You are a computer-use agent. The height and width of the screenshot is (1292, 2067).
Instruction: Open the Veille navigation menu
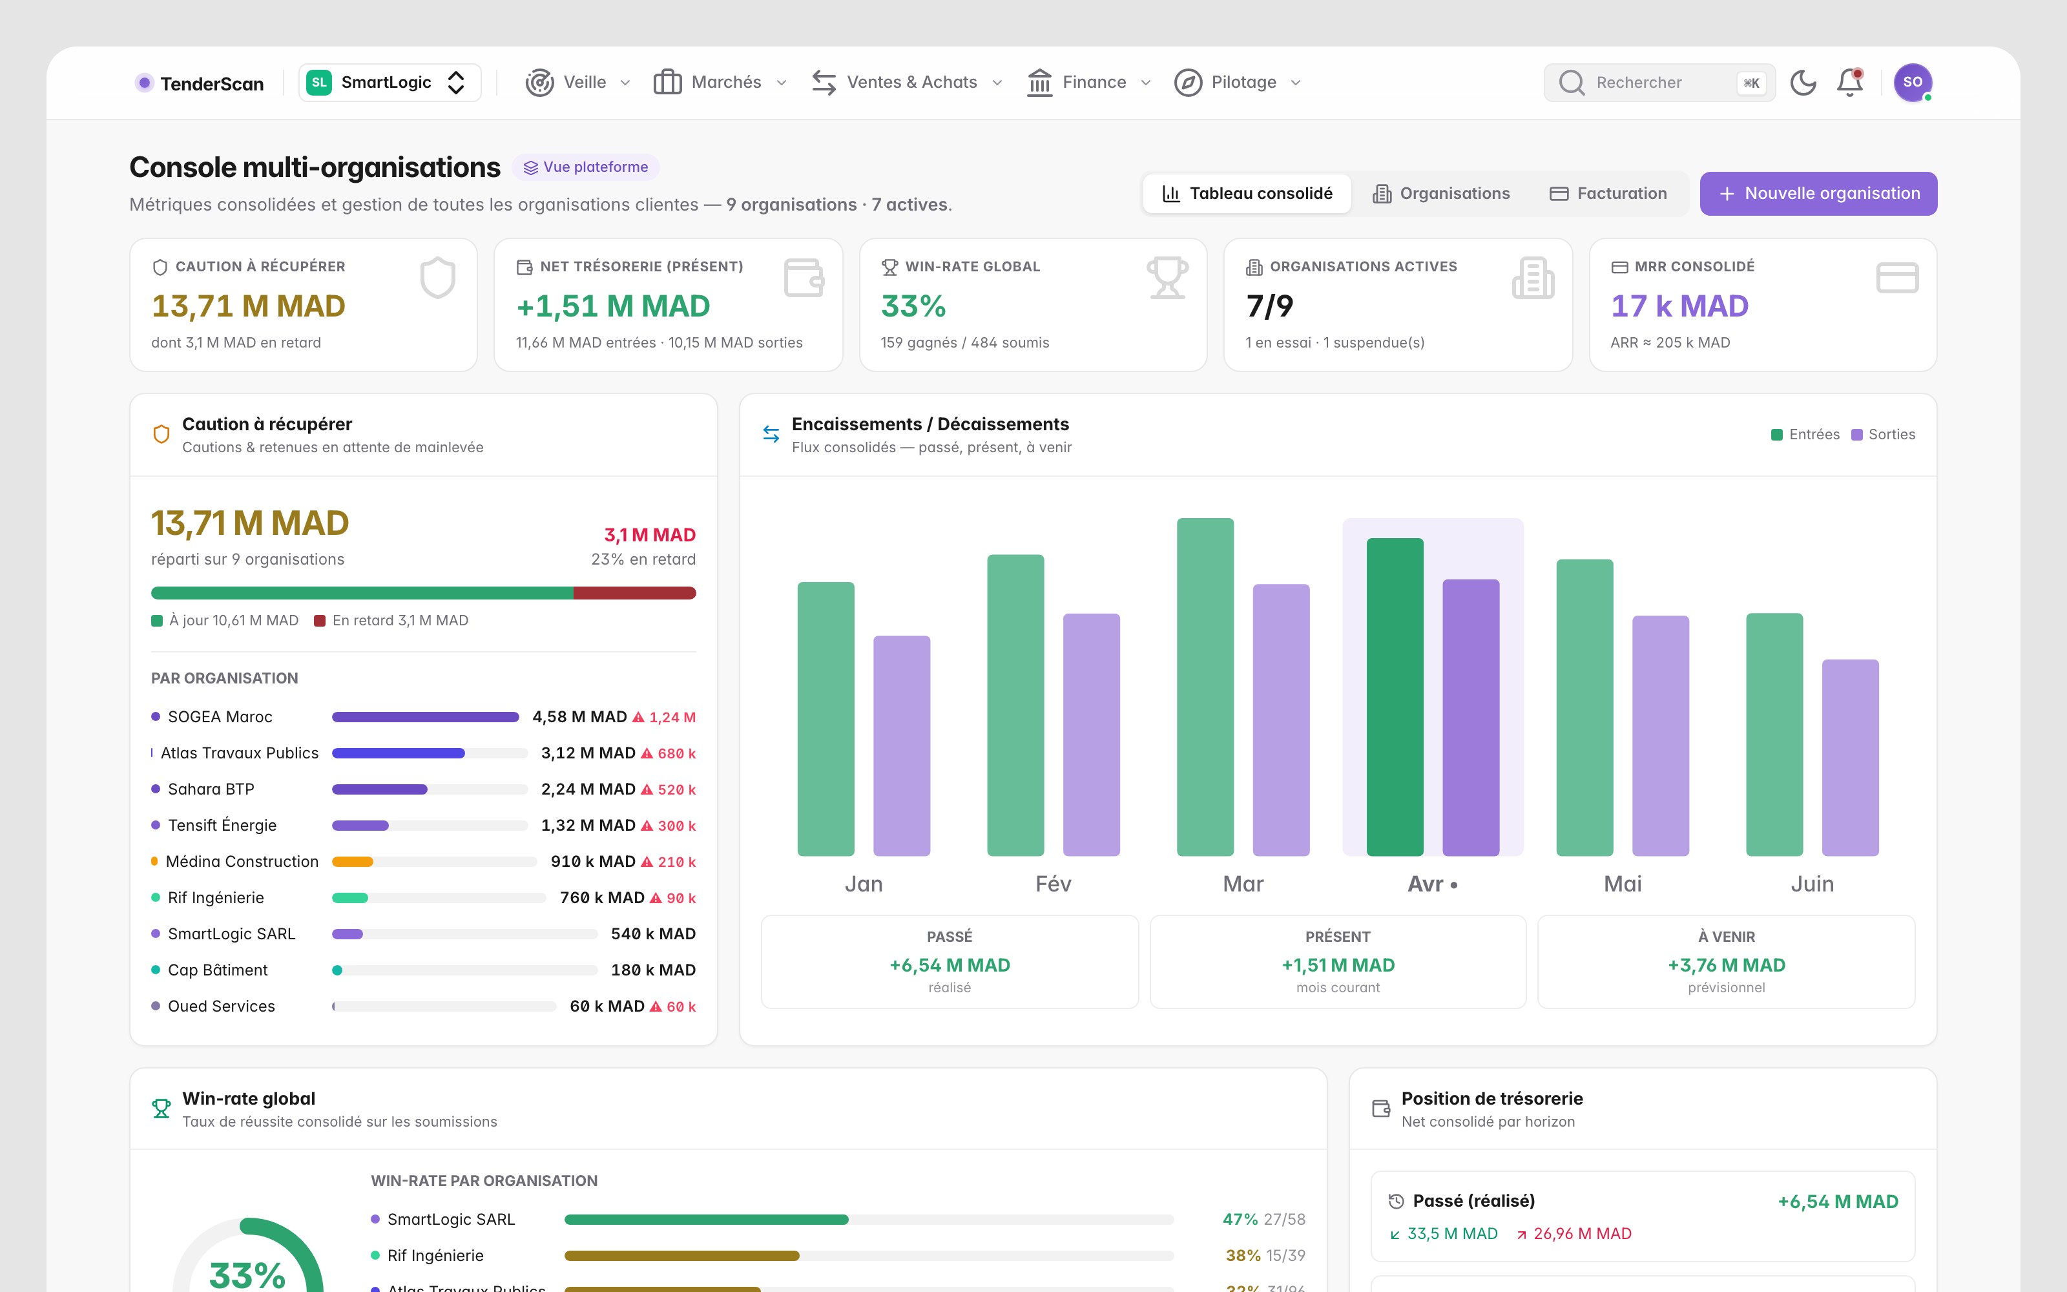tap(578, 83)
